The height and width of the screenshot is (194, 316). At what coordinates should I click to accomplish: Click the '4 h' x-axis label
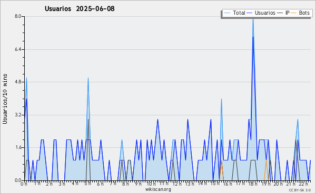pyautogui.click(x=75, y=184)
